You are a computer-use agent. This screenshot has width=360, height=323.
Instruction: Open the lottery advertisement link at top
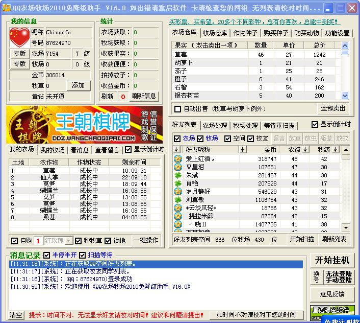[254, 22]
